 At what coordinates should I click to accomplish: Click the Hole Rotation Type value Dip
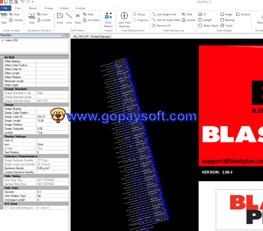pyautogui.click(x=52, y=196)
